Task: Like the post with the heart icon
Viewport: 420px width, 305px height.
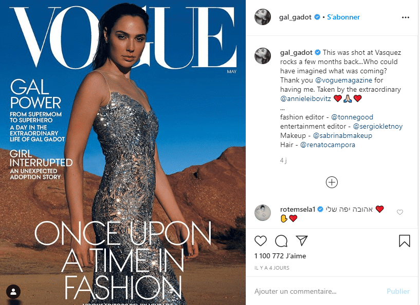Action: pos(260,241)
